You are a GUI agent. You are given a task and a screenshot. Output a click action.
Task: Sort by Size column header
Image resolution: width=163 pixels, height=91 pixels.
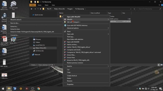(x=124, y=13)
